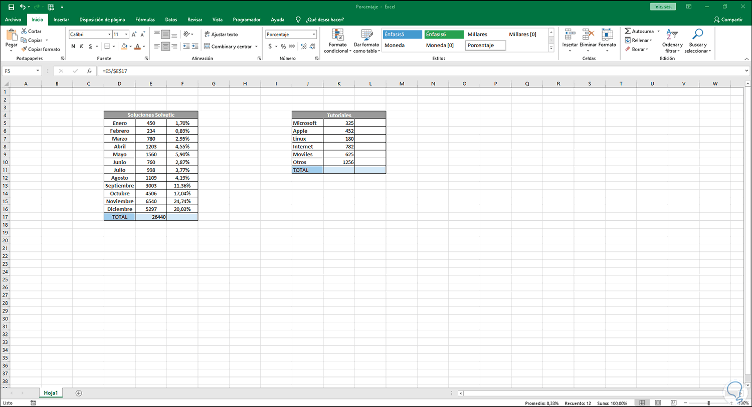Open the number format dropdown showing Porcentaje

(314, 35)
